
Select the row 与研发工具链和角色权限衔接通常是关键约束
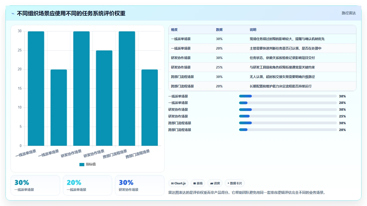coord(262,67)
